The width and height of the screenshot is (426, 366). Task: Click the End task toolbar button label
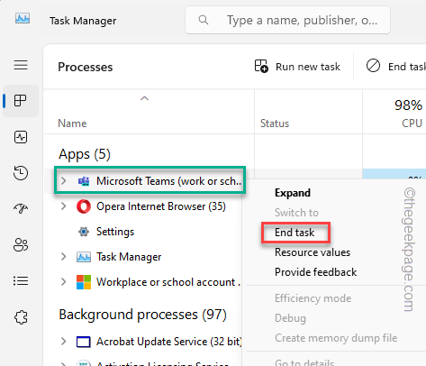click(407, 67)
